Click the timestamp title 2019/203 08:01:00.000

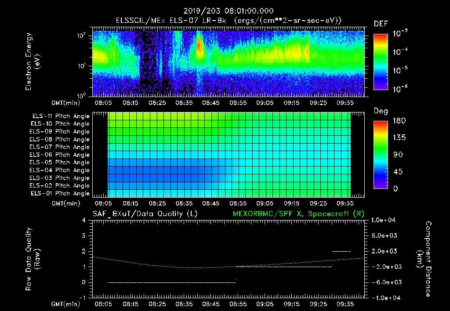(229, 11)
